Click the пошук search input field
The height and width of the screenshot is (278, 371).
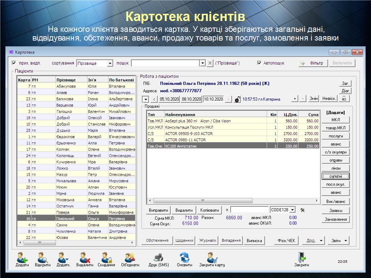click(166, 63)
